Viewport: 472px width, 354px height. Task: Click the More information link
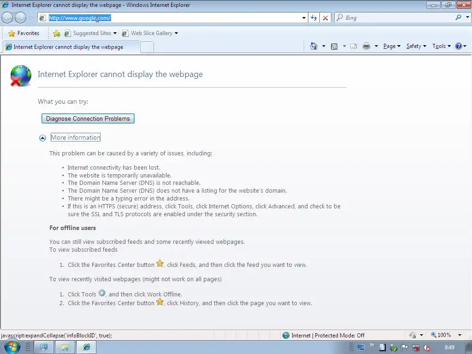(76, 137)
